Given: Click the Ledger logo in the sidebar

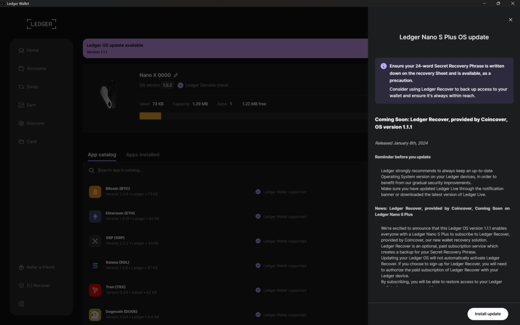Looking at the screenshot, I should [x=42, y=24].
